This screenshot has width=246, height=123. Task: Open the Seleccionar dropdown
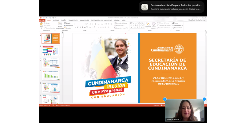(177, 28)
